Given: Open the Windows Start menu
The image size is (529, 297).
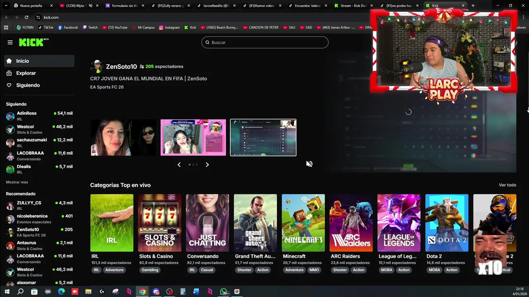Looking at the screenshot, I should [x=7, y=292].
